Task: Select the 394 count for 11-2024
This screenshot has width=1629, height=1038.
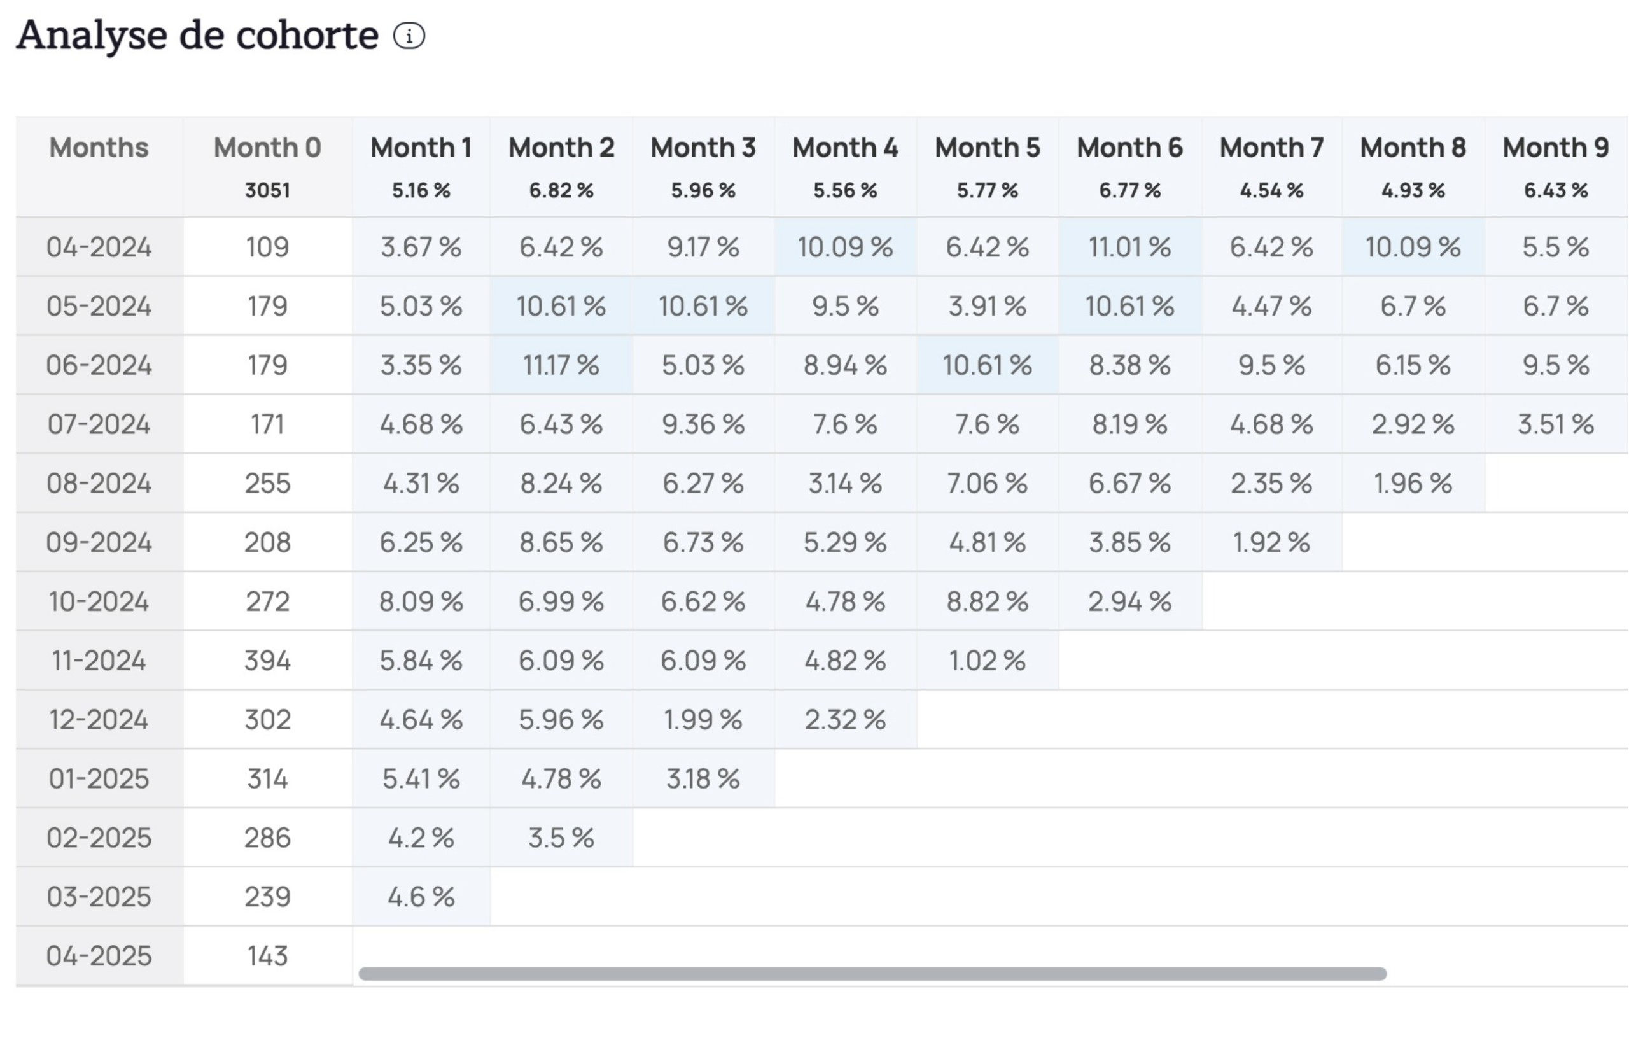Action: [x=268, y=661]
